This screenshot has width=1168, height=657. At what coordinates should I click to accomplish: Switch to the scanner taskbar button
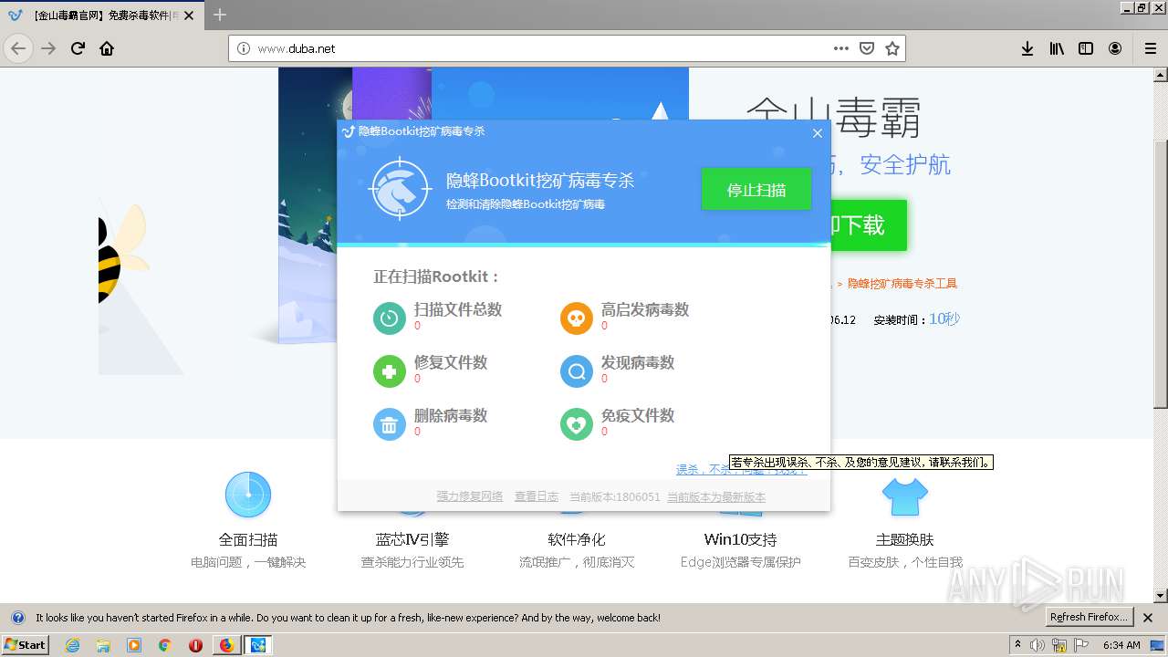[258, 645]
